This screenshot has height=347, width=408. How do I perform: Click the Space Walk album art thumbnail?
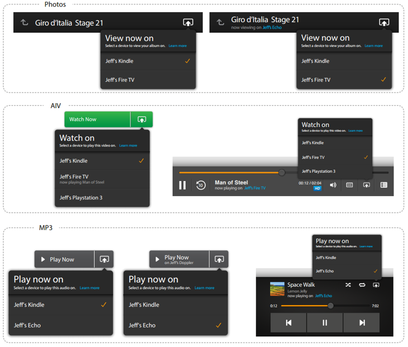pyautogui.click(x=277, y=289)
